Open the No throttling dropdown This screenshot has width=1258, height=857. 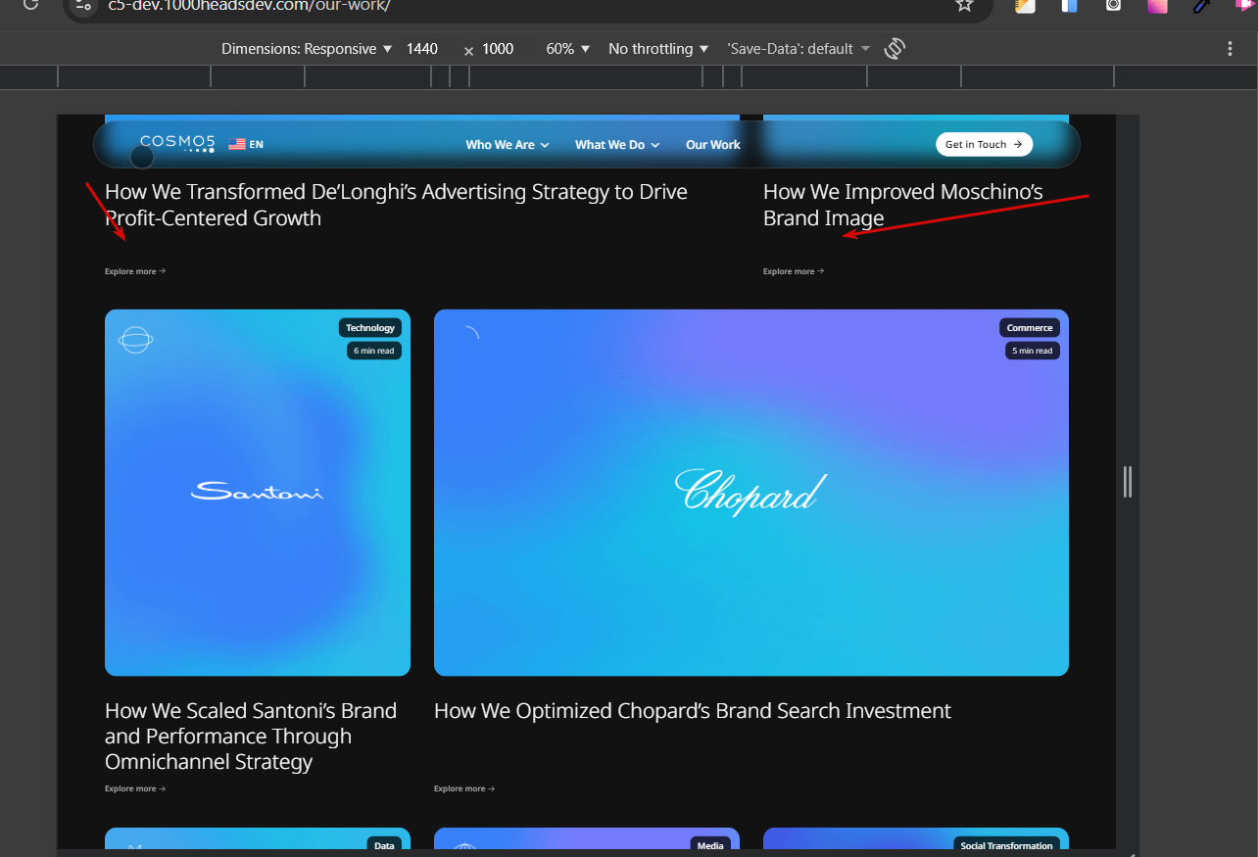tap(657, 48)
